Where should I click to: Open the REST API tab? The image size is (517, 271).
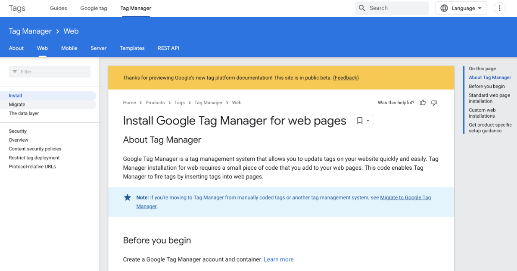click(x=168, y=48)
